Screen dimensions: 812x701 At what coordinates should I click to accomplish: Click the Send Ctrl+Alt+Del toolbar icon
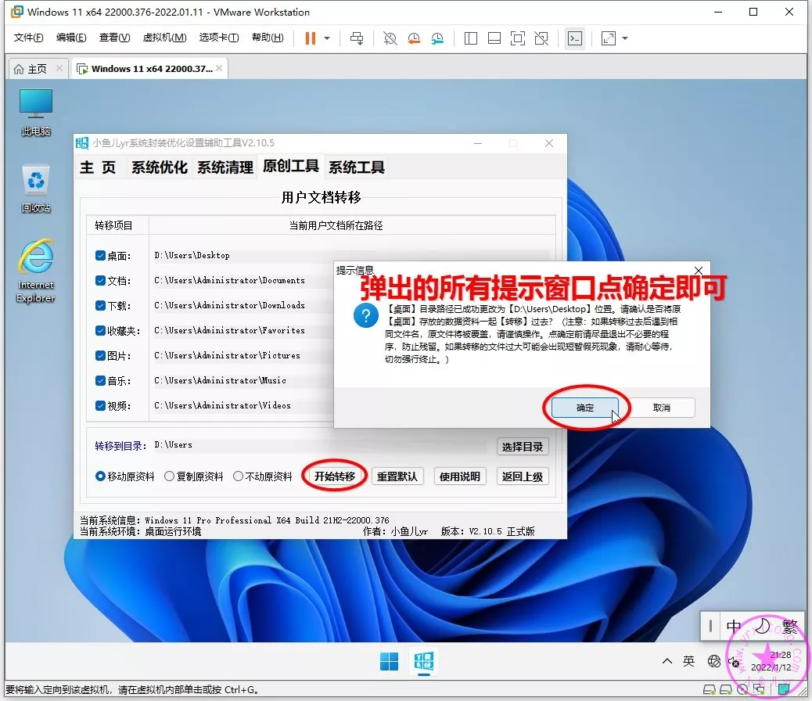click(357, 38)
